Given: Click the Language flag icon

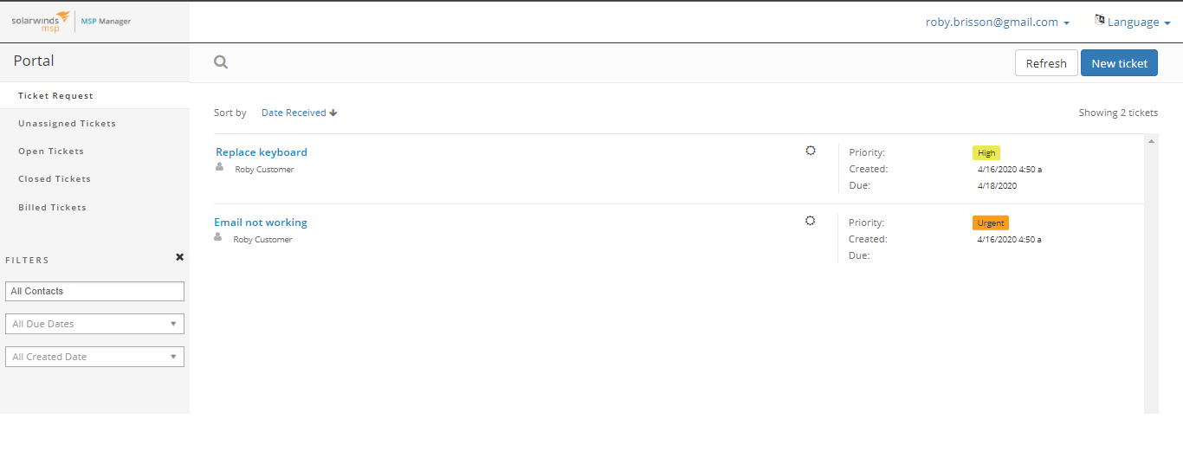Looking at the screenshot, I should (1100, 20).
